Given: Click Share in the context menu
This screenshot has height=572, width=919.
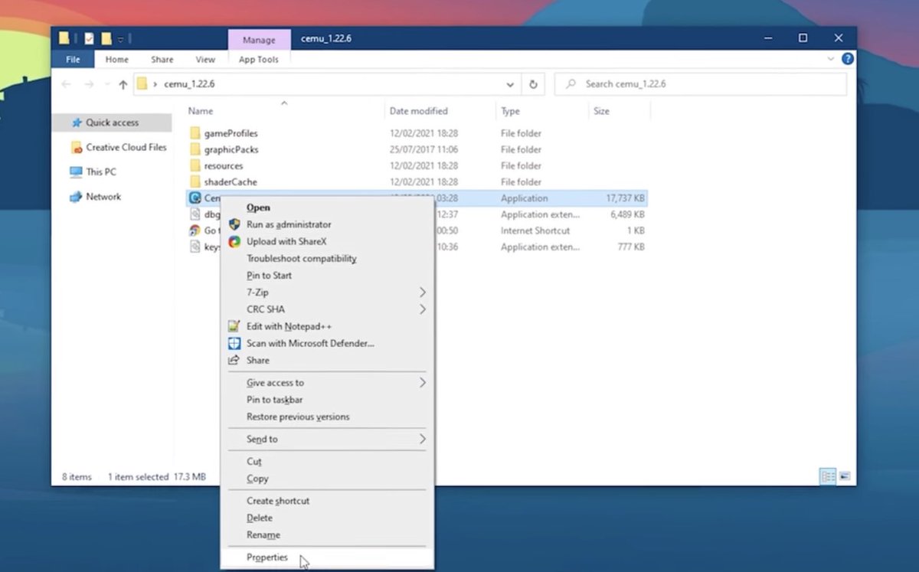Looking at the screenshot, I should 258,360.
